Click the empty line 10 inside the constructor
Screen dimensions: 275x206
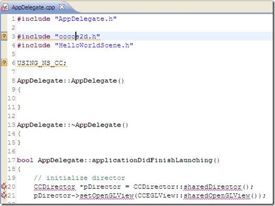coord(145,98)
